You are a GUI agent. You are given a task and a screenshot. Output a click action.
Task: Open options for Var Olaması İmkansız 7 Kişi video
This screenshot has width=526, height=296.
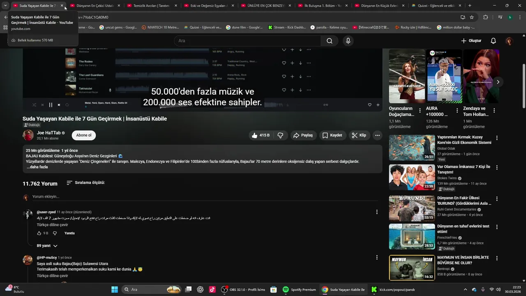(497, 168)
